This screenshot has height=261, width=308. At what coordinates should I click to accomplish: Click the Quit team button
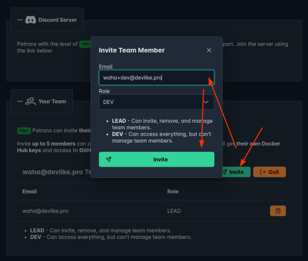(269, 172)
